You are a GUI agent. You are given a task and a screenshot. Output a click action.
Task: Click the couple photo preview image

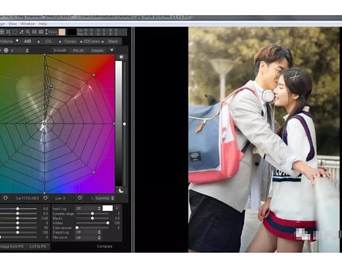(264, 140)
